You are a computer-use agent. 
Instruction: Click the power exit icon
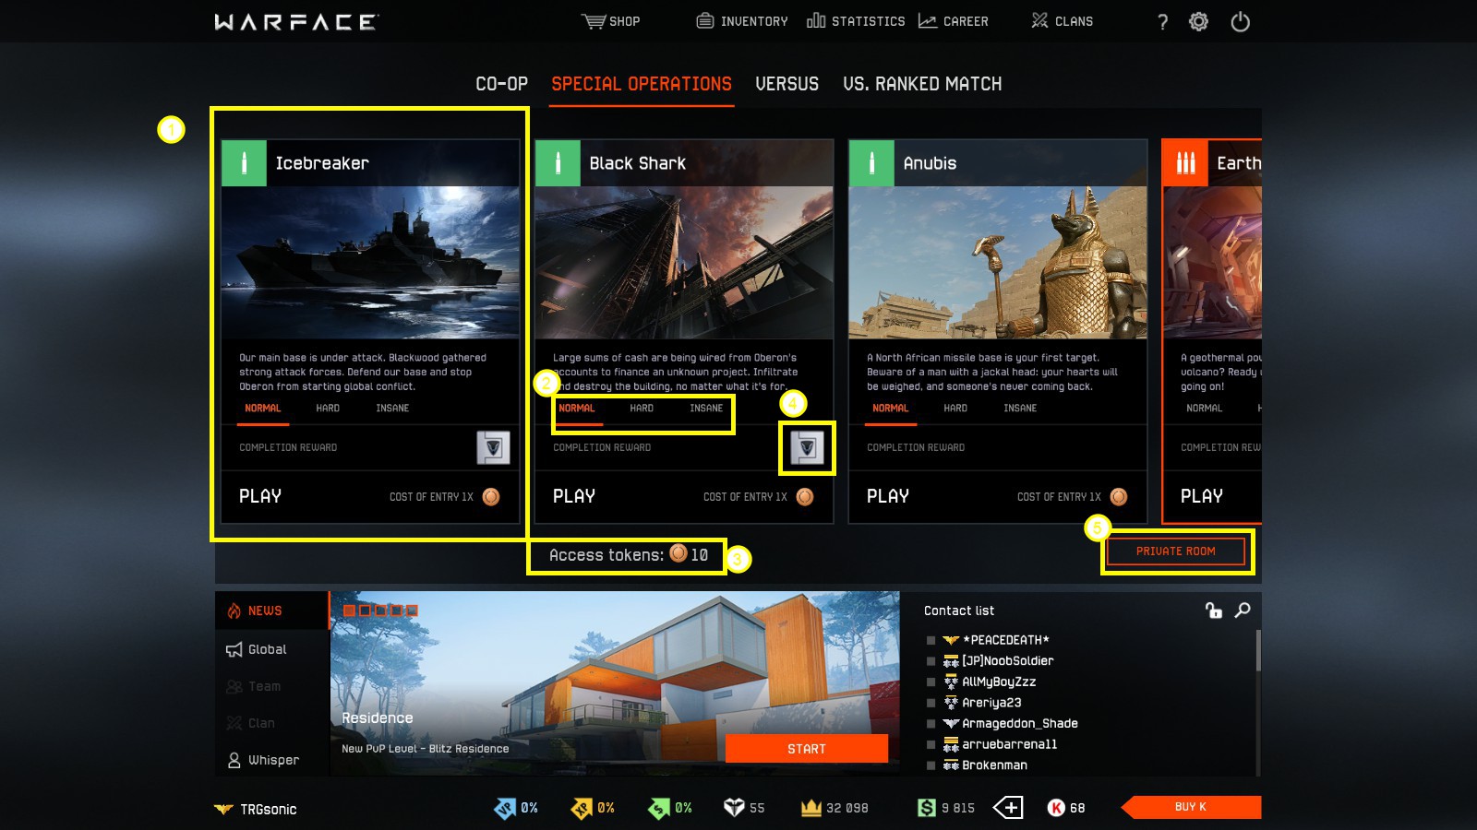pyautogui.click(x=1240, y=21)
